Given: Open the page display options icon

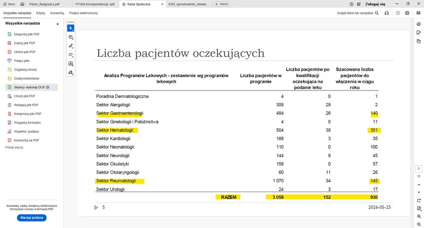Looking at the screenshot, I should pyautogui.click(x=419, y=209).
